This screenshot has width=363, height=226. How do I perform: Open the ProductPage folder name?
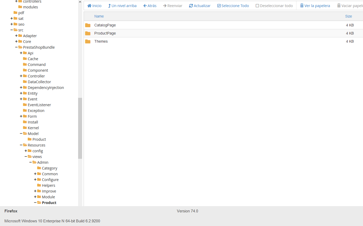coord(105,33)
